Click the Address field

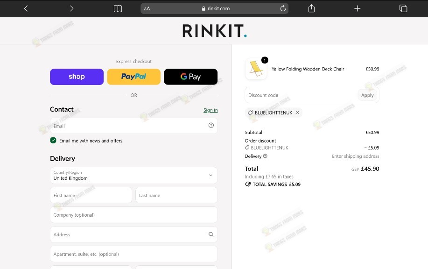pos(134,234)
